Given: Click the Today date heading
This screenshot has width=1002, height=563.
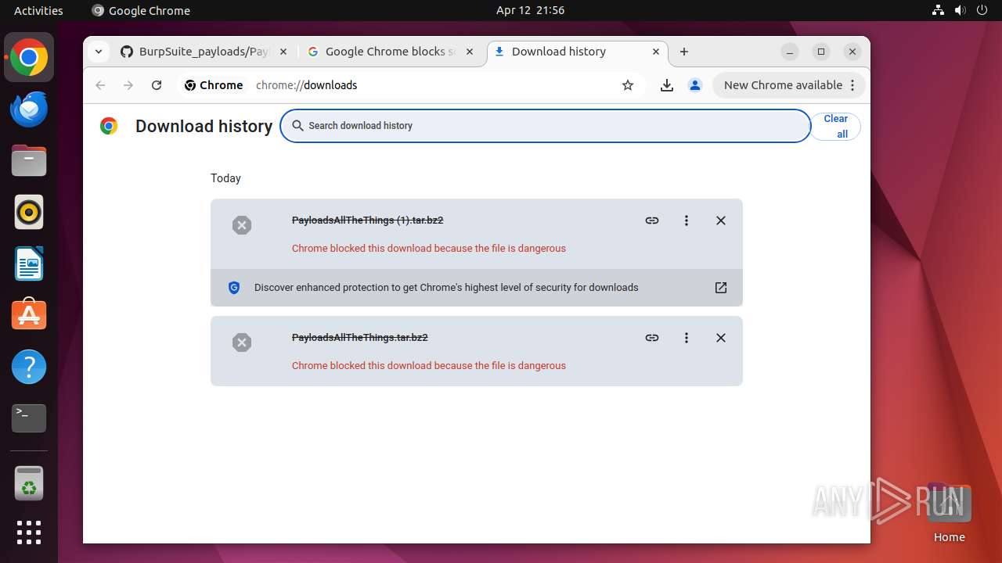Looking at the screenshot, I should pos(225,178).
